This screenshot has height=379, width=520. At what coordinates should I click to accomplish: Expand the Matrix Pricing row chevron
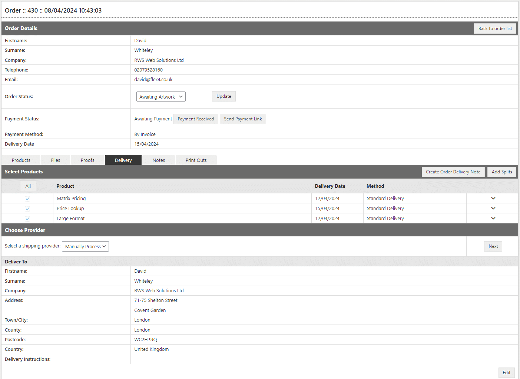click(493, 198)
